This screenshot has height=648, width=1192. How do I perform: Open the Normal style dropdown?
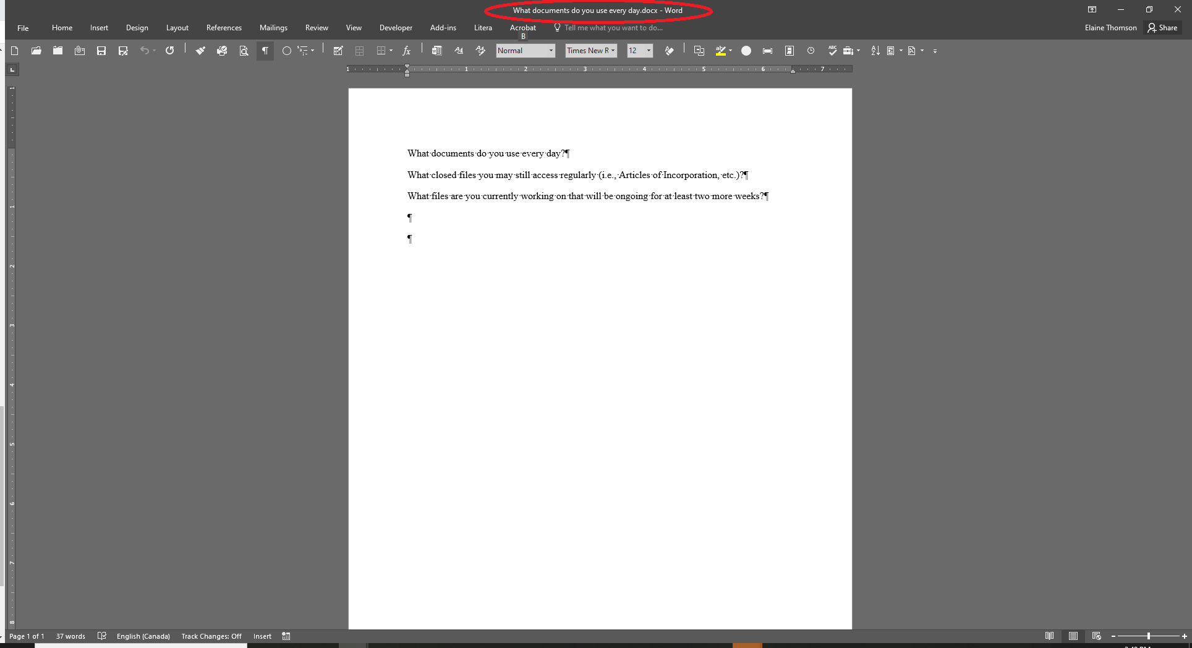(551, 51)
